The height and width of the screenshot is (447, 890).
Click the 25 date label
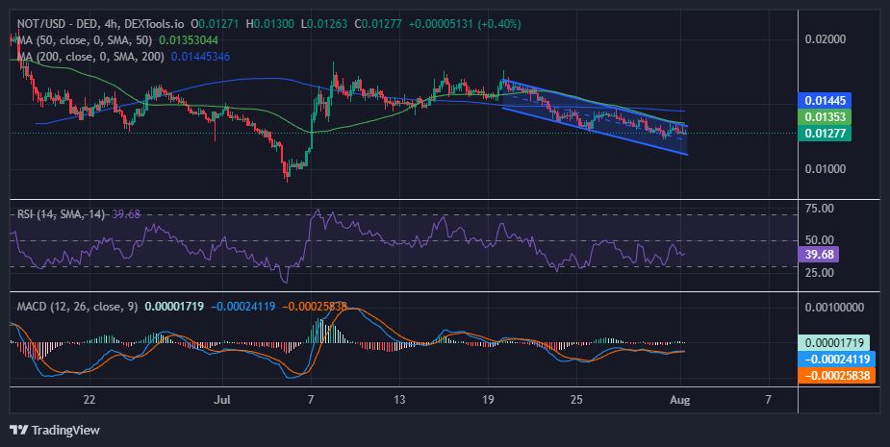click(576, 399)
